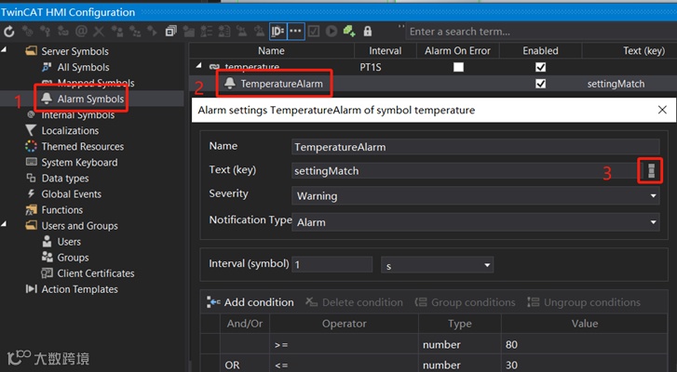
Task: Click the >= operator cell
Action: pos(345,344)
